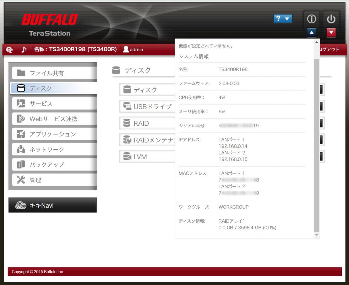
Task: Click the アプリケーション sidebar icon
Action: coord(21,134)
